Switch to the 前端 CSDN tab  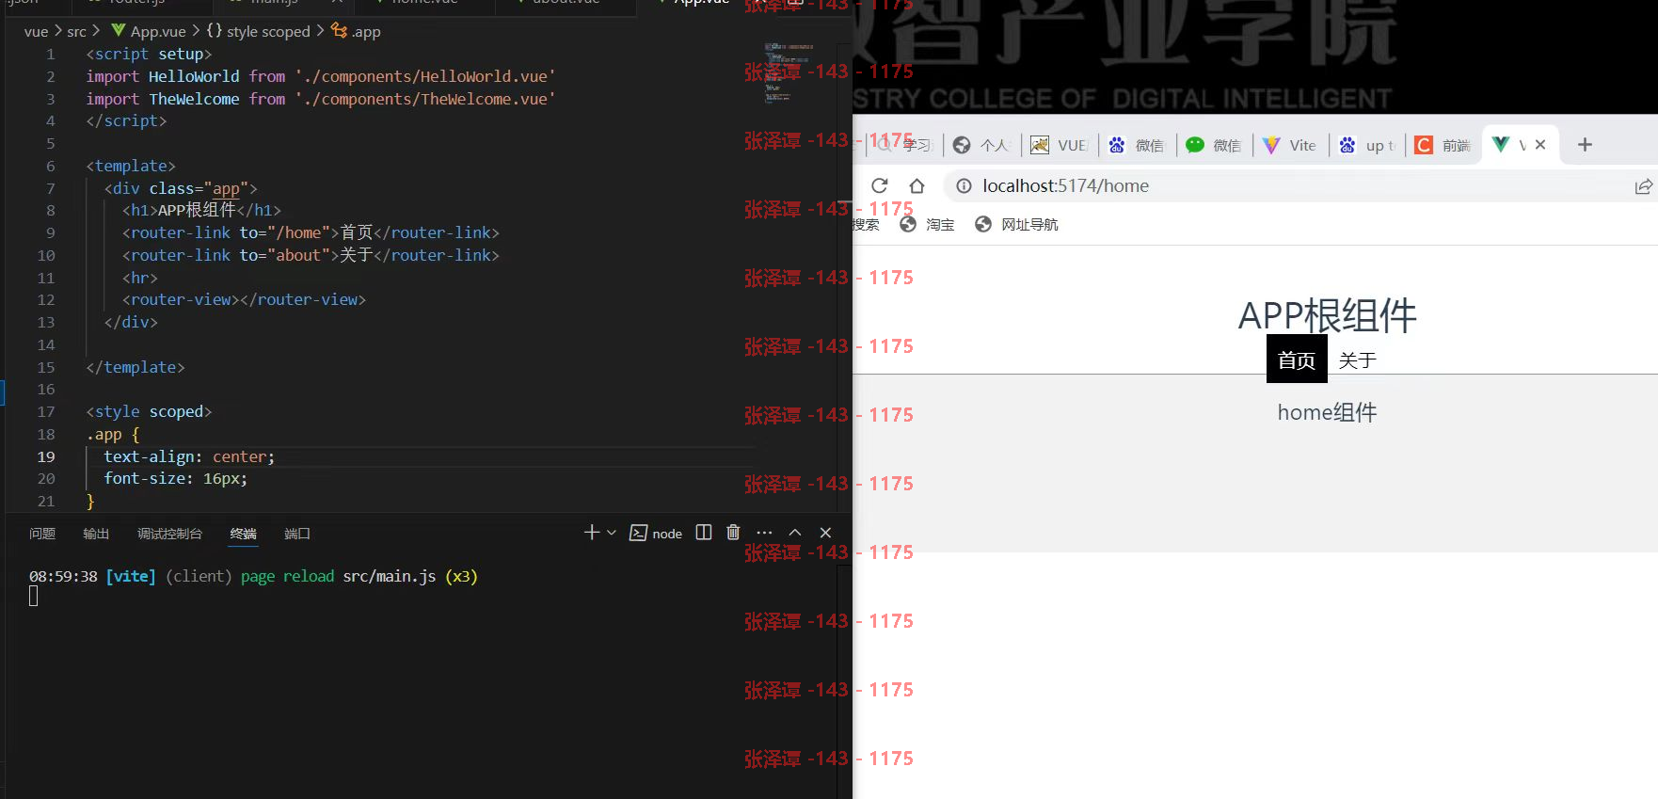coord(1443,145)
